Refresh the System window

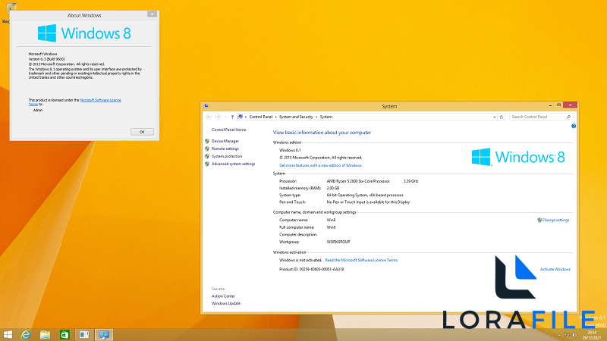pyautogui.click(x=502, y=117)
